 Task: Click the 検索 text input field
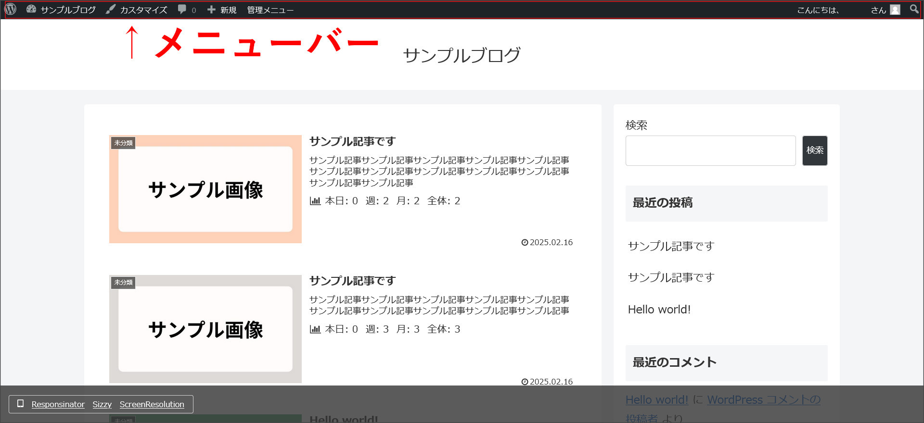point(710,150)
